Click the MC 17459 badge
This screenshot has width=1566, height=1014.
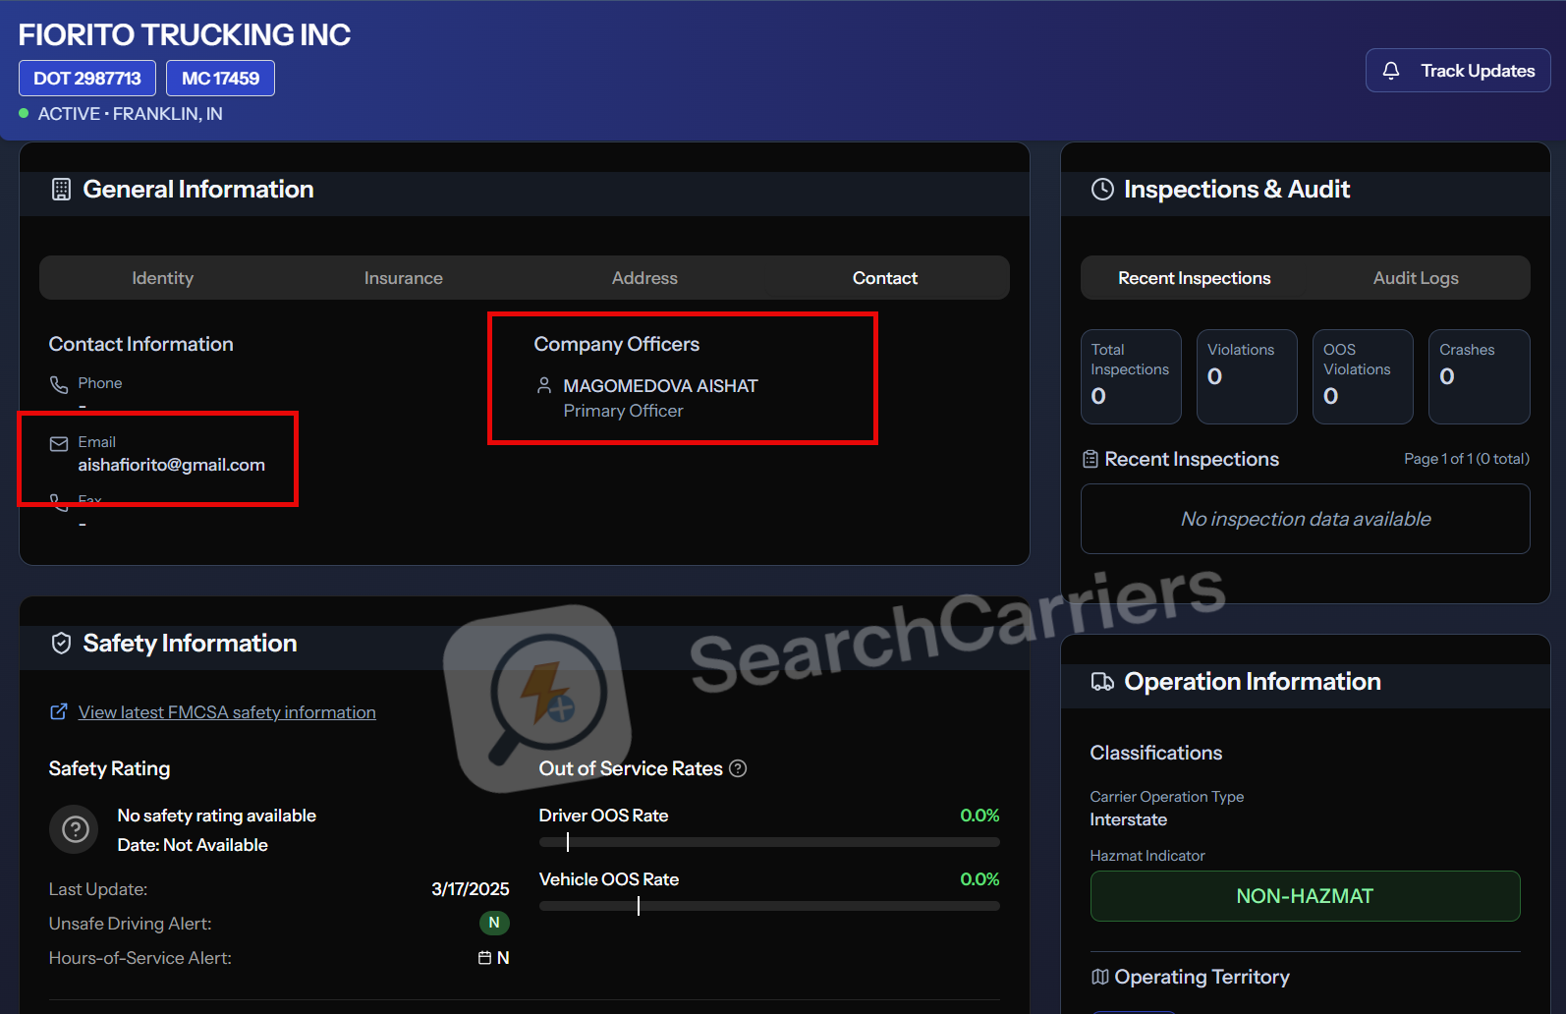(220, 79)
